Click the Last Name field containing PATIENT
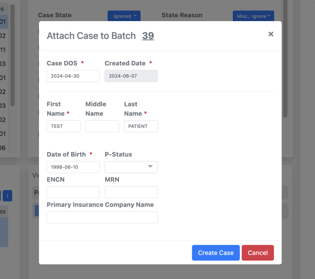Screen dimensions: 315x279 tap(141, 126)
